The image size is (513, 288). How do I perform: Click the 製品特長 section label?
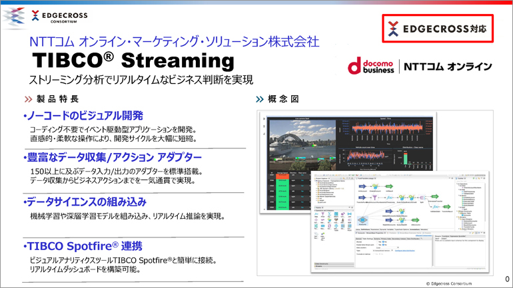57,99
